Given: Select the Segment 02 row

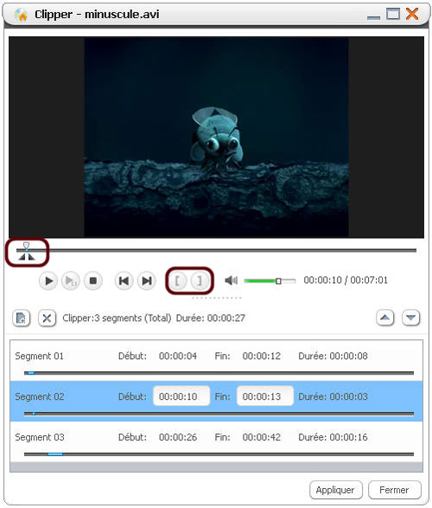Looking at the screenshot, I should (x=216, y=401).
